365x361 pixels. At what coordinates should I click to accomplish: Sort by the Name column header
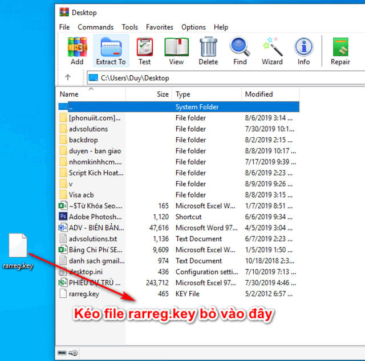[91, 94]
